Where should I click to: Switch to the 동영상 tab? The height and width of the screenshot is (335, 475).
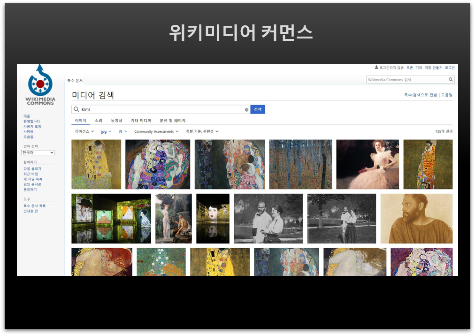tap(116, 121)
